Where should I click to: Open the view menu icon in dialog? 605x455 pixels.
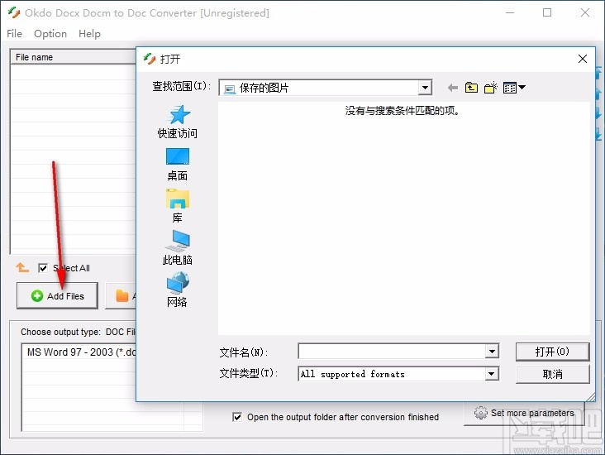point(514,88)
